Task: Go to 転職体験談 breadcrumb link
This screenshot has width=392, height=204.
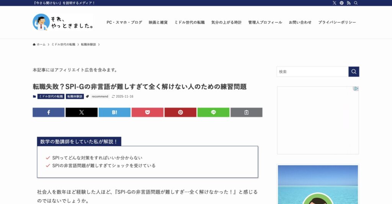Action: 88,44
